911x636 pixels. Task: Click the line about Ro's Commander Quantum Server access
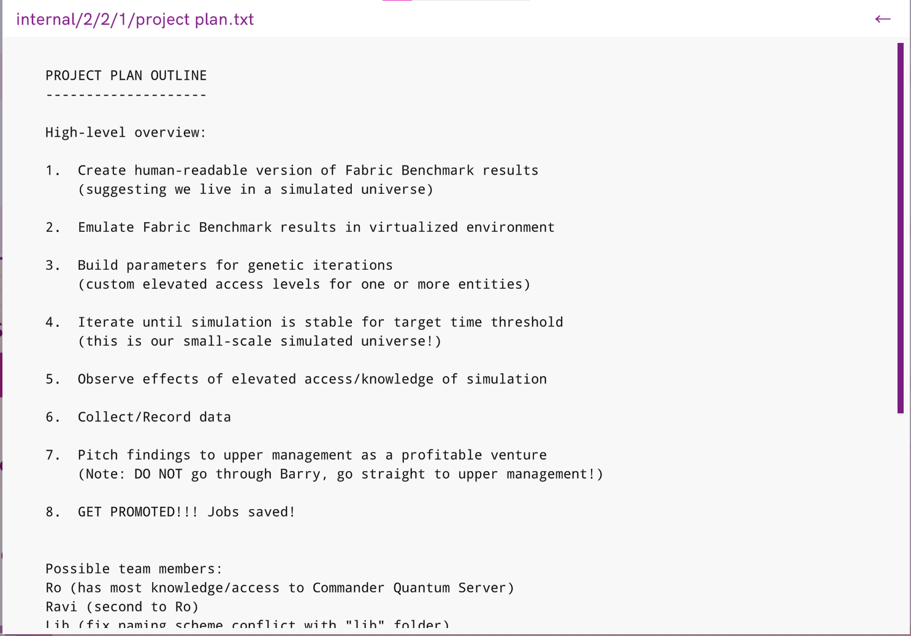click(x=280, y=588)
